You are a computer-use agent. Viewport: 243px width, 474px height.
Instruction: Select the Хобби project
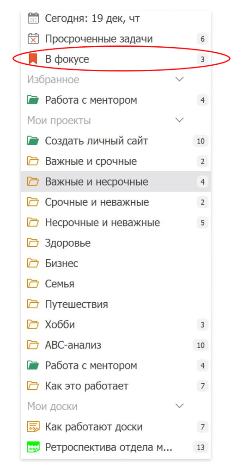[116, 324]
